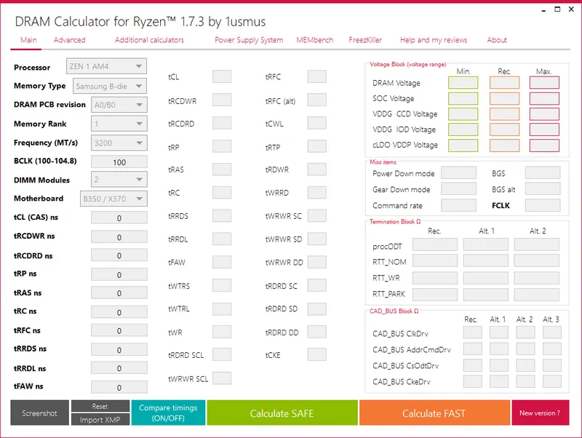Screen dimensions: 582x438
Task: Click the tWRWR SCL result box
Action: [x=222, y=378]
